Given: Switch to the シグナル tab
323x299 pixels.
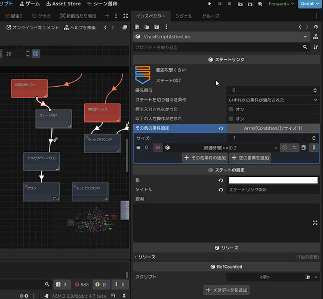Looking at the screenshot, I should coord(184,16).
